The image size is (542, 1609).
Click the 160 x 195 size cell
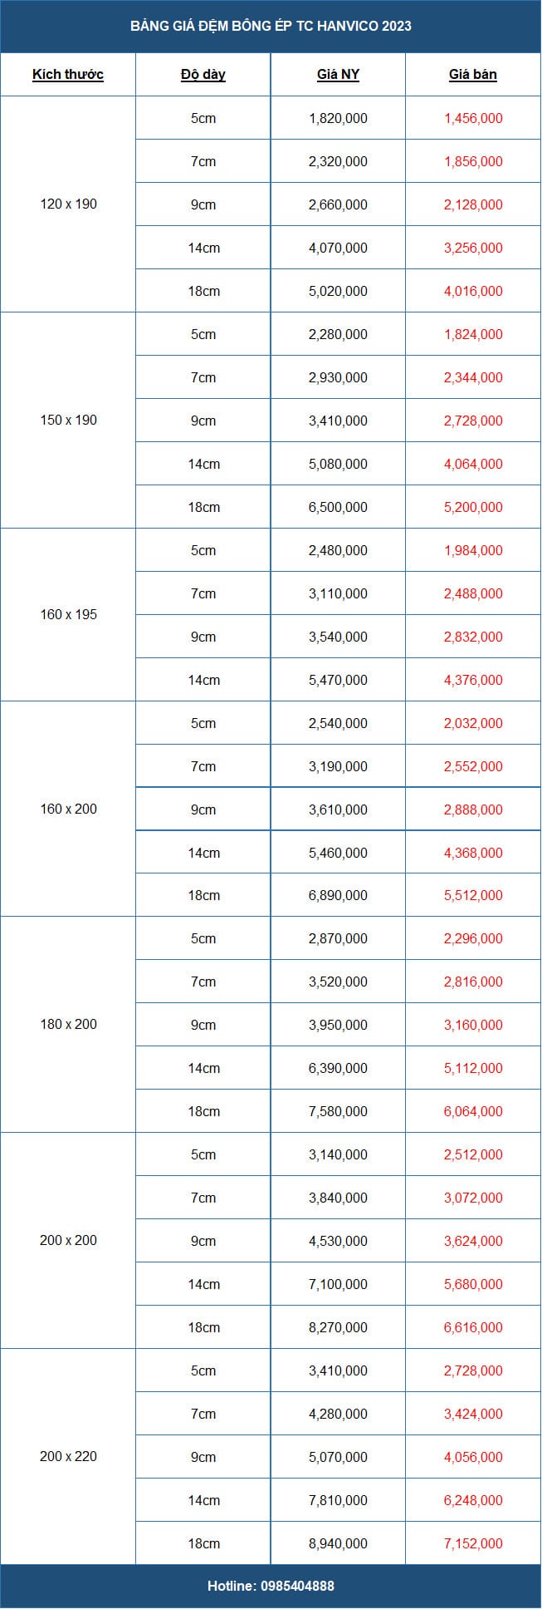[x=68, y=615]
